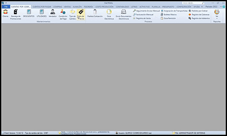The width and height of the screenshot is (227, 136).
Task: Click the Bandeja de Promociones icon
Action: click(x=16, y=14)
